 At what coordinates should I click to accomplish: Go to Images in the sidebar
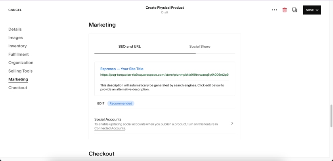point(15,37)
